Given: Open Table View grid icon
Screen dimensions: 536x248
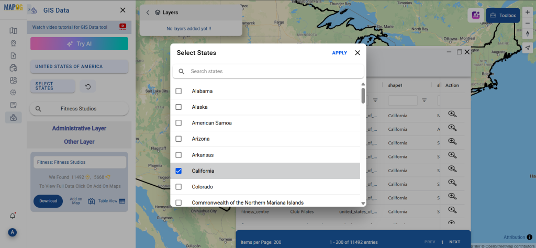Looking at the screenshot, I should pyautogui.click(x=122, y=201).
